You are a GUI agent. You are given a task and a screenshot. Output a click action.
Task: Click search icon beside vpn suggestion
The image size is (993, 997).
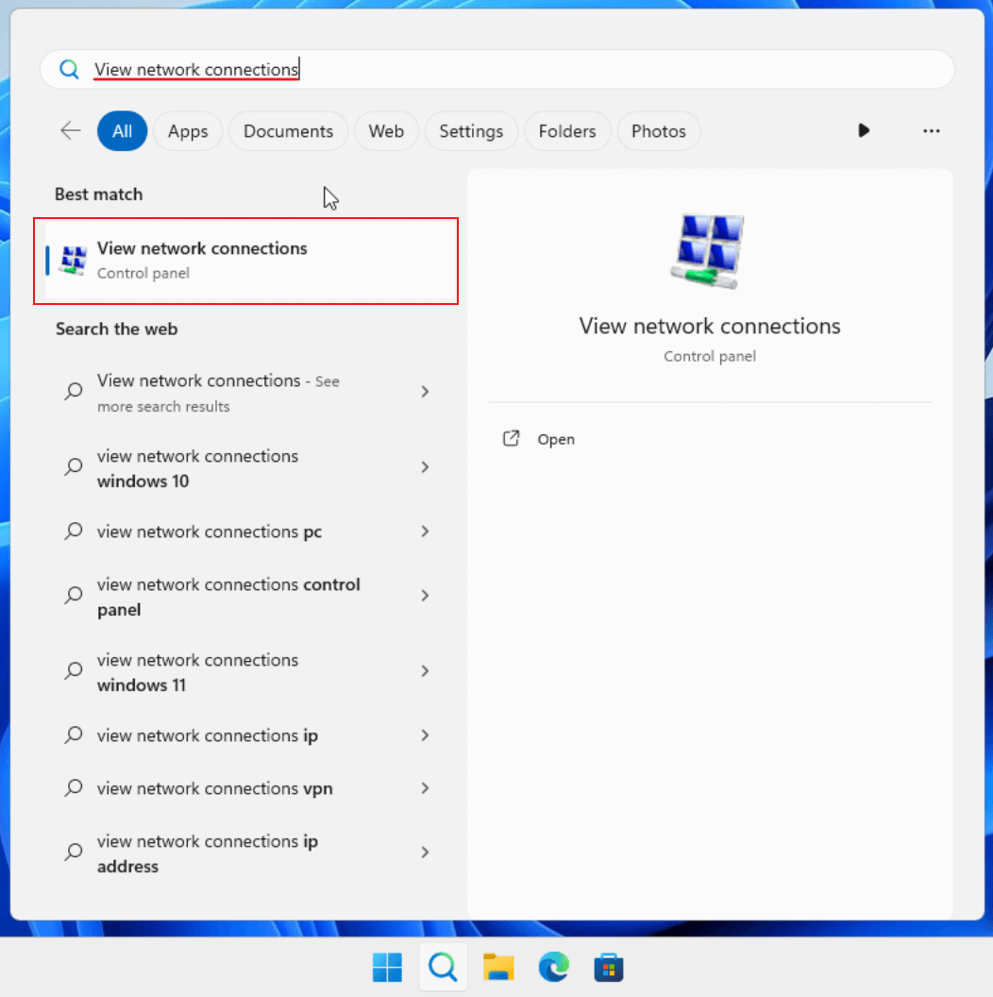[74, 787]
